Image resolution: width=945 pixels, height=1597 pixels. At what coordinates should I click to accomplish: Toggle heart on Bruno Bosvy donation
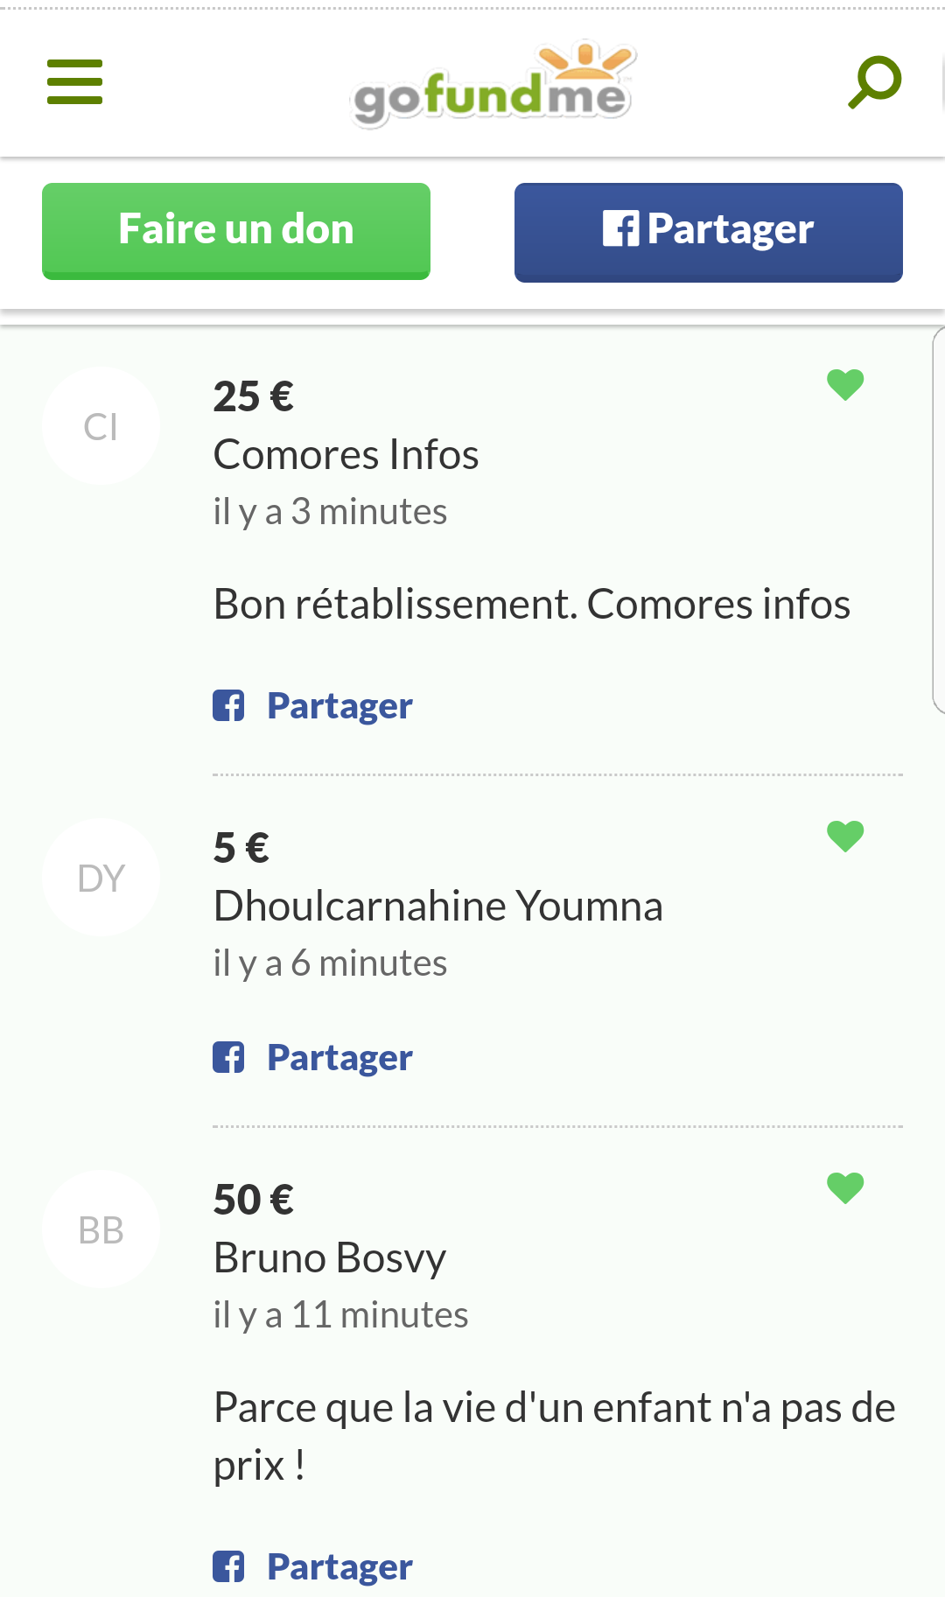[845, 1187]
